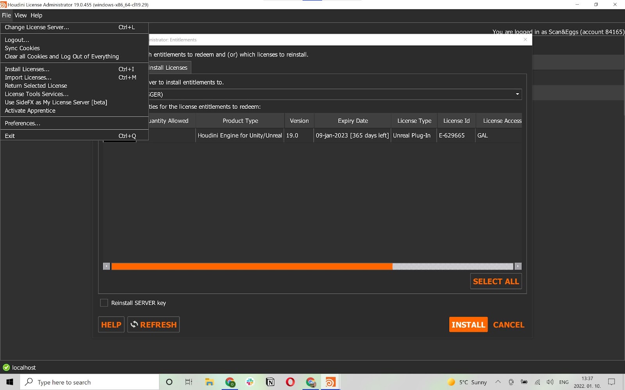This screenshot has height=390, width=625.
Task: Click the GAL license access cell
Action: point(499,135)
